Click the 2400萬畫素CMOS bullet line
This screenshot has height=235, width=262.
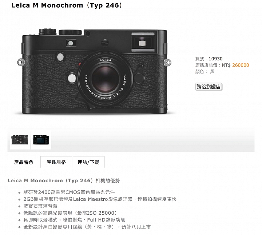tap(69, 192)
